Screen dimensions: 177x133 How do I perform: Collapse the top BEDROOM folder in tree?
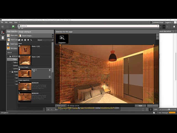click(8, 56)
